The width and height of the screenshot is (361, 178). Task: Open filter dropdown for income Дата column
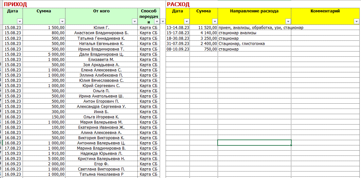[x=20, y=21]
